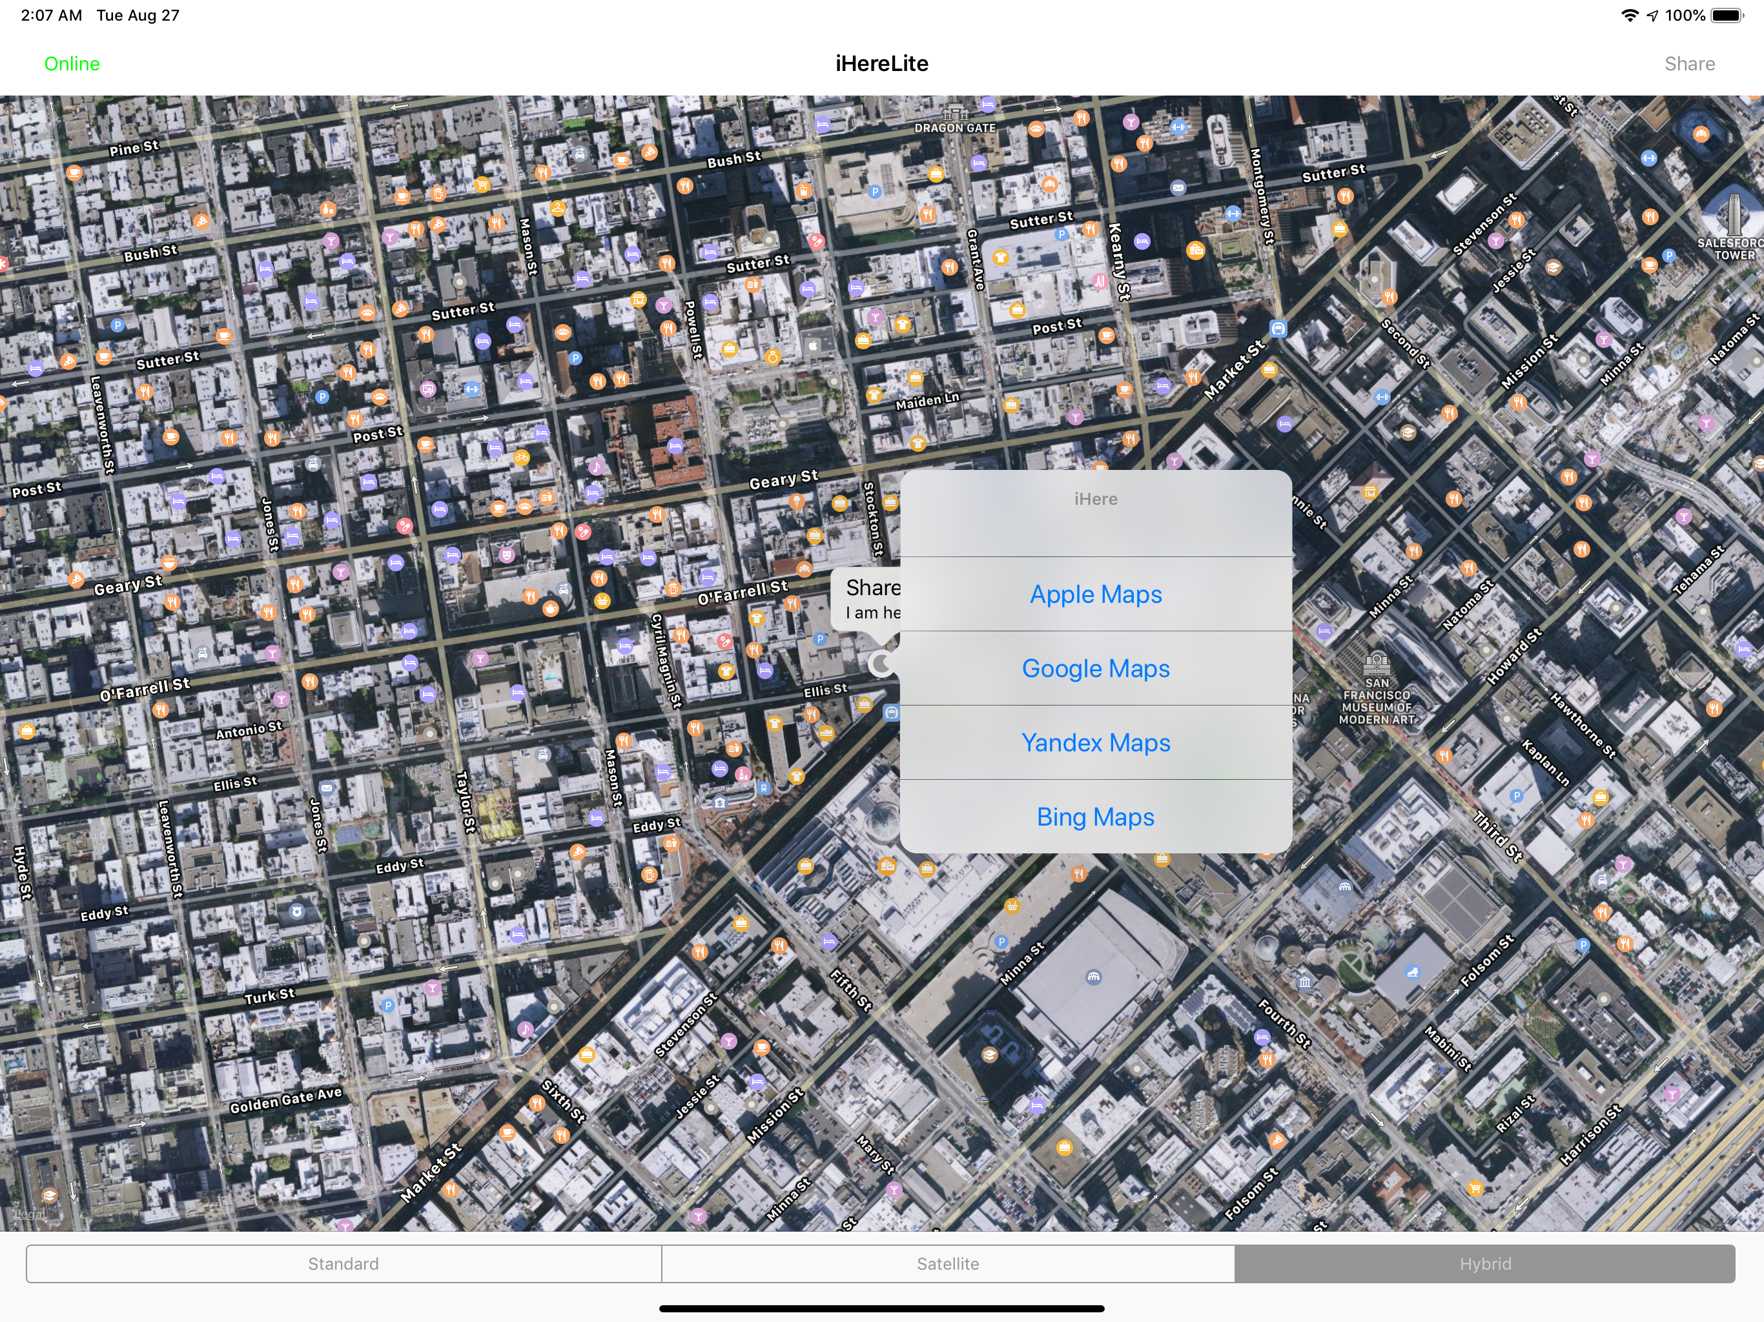
Task: Tap the Maiden Ln street label
Action: point(927,401)
